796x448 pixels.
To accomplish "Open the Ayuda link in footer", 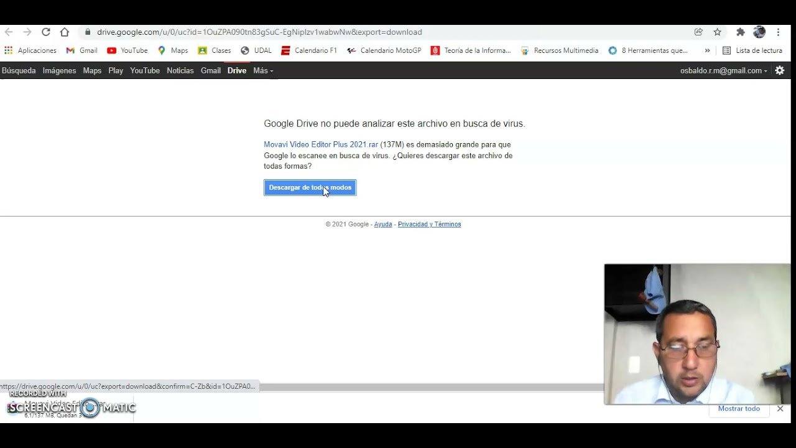I will (x=383, y=224).
